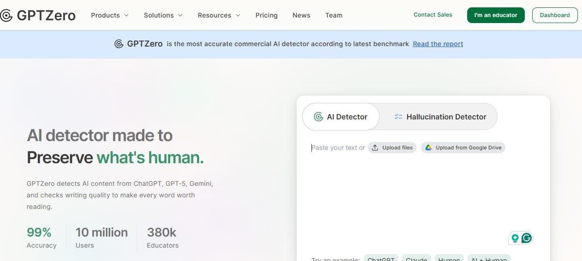The width and height of the screenshot is (582, 261).
Task: Open the News page
Action: tap(301, 15)
